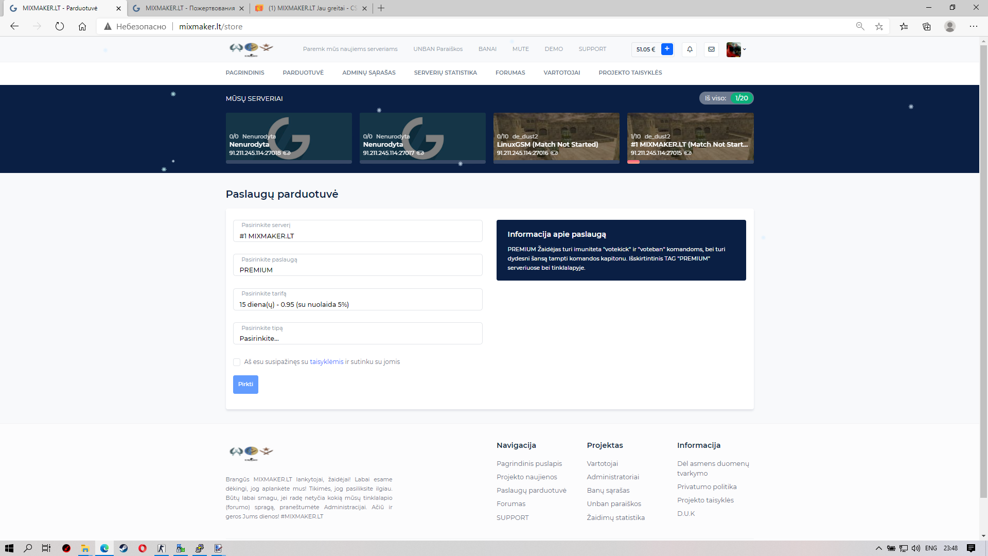
Task: Open the VARTOTOJAI menu item
Action: point(562,73)
